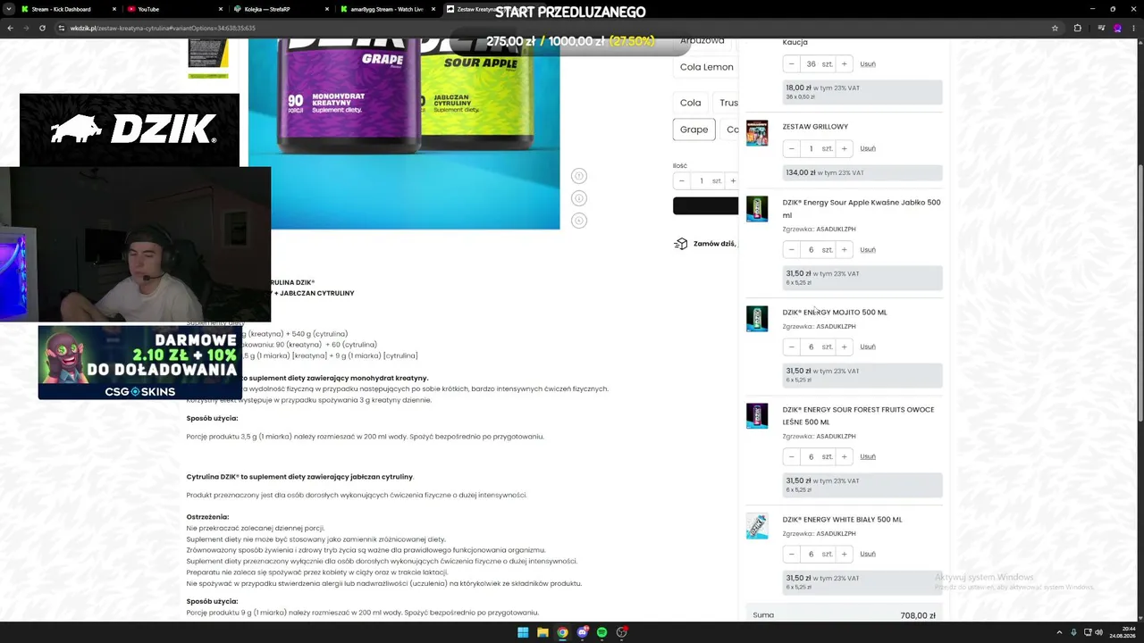This screenshot has width=1144, height=643.
Task: Click the page vertical scrollbar
Action: 1140,330
